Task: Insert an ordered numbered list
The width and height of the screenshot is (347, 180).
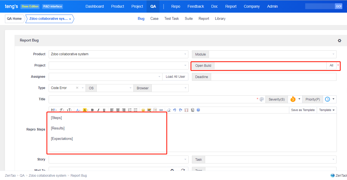Action: click(130, 110)
